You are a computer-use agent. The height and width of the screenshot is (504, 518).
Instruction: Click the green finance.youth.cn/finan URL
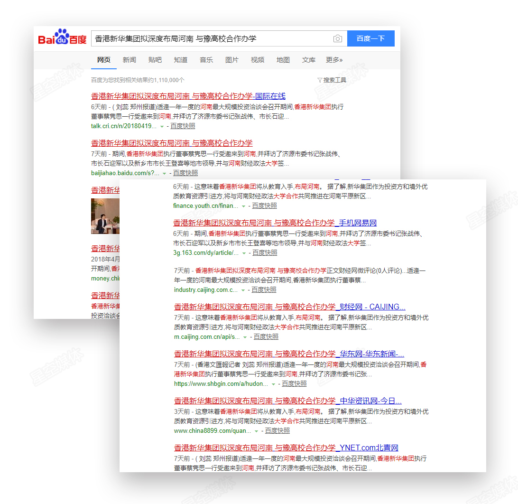coord(205,205)
